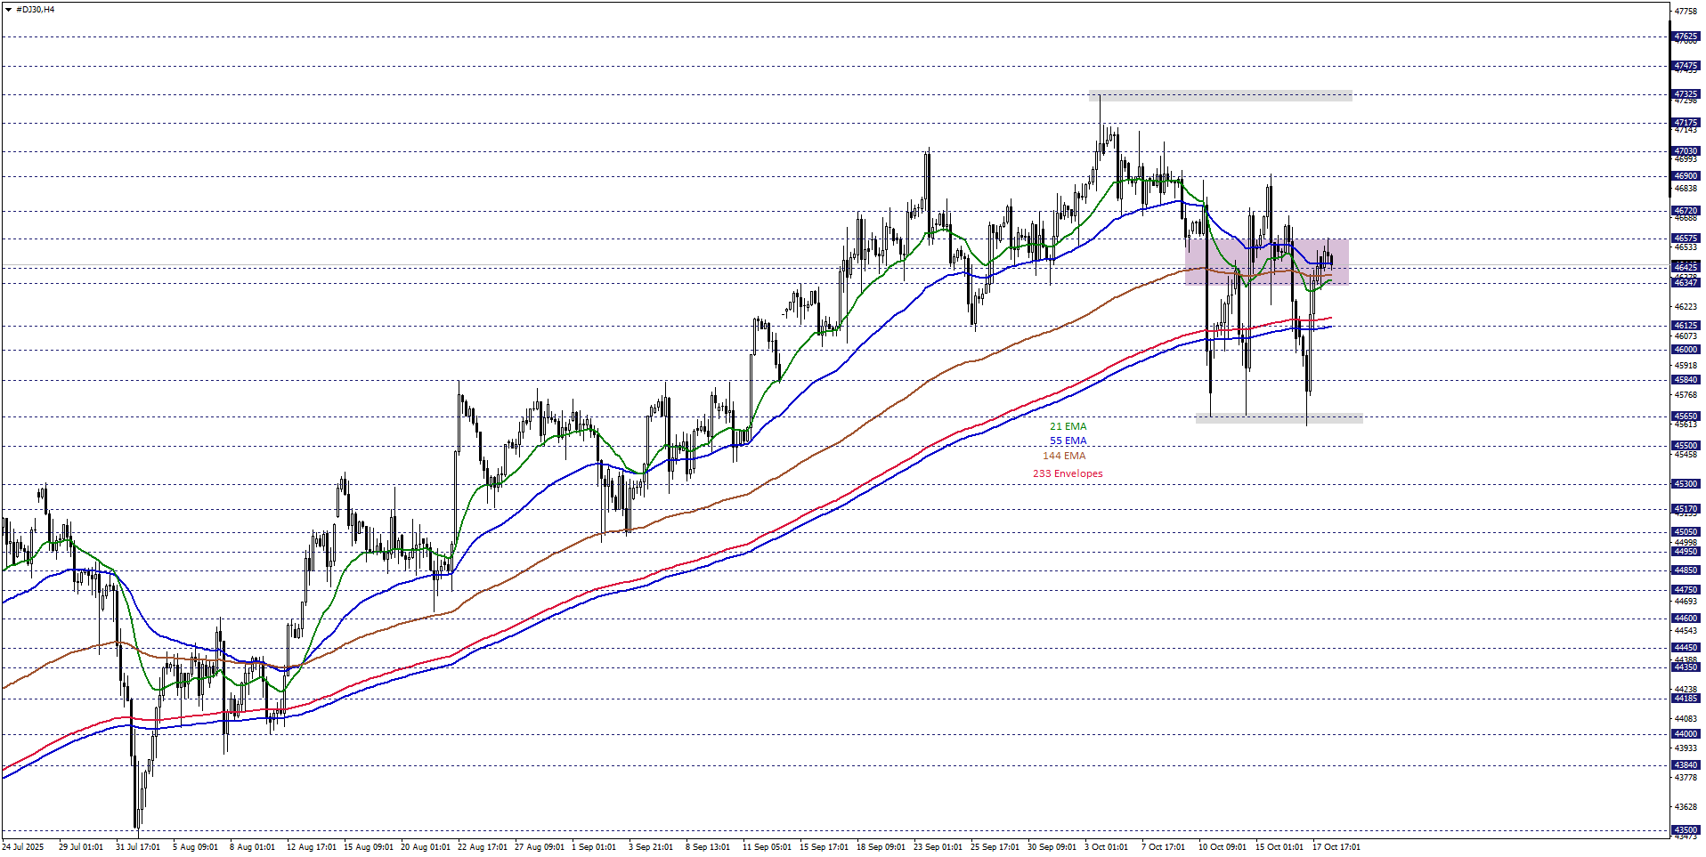
Task: Select the grey zone rectangle at 47325 high
Action: [x=1220, y=96]
